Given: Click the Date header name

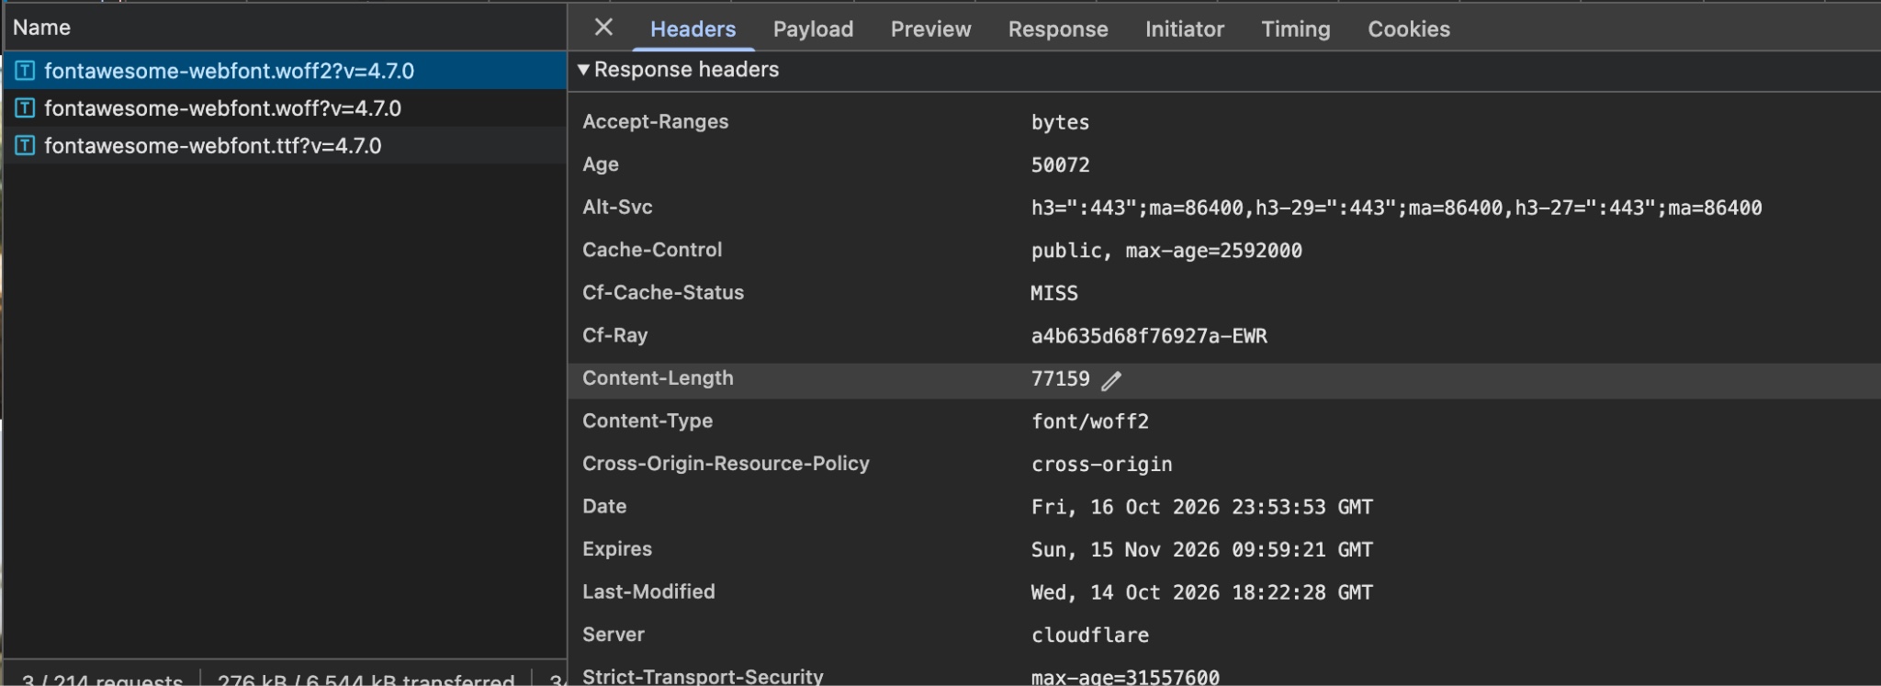Looking at the screenshot, I should [604, 506].
